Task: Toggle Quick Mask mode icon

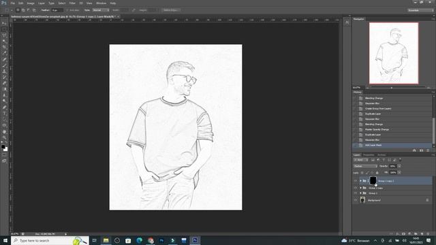Action: coord(4,155)
